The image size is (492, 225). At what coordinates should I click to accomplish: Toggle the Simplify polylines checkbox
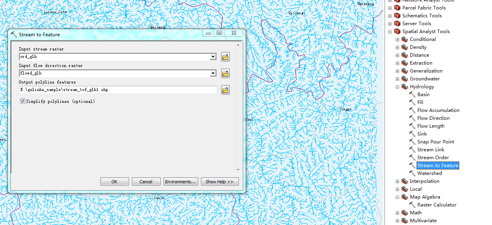tap(23, 101)
